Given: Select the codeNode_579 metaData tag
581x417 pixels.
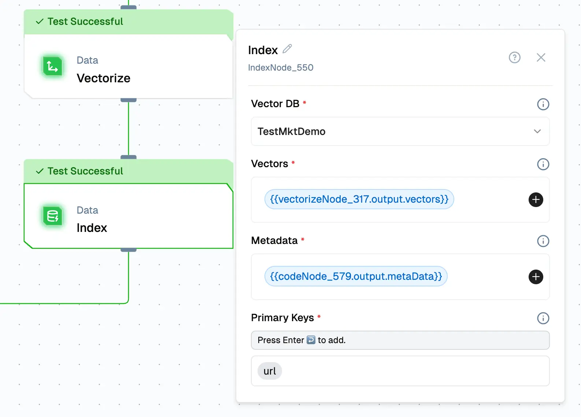Looking at the screenshot, I should pyautogui.click(x=356, y=277).
